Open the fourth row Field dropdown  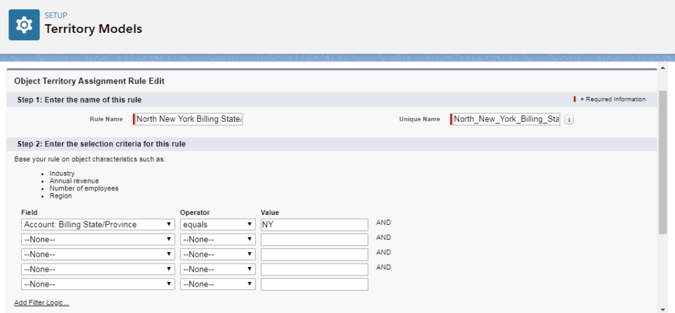tap(98, 270)
